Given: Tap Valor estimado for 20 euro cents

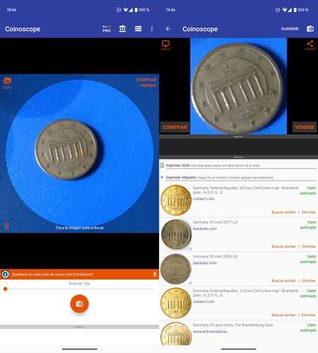Looking at the screenshot, I should [308, 328].
